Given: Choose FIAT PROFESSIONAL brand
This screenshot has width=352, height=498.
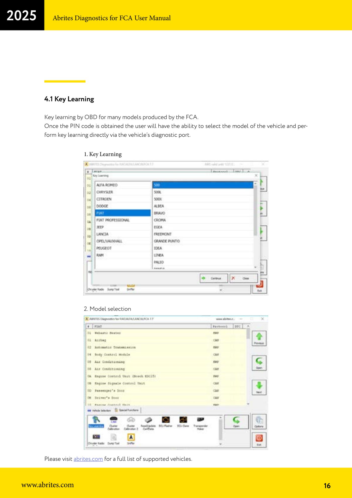Looking at the screenshot, I should [x=123, y=220].
